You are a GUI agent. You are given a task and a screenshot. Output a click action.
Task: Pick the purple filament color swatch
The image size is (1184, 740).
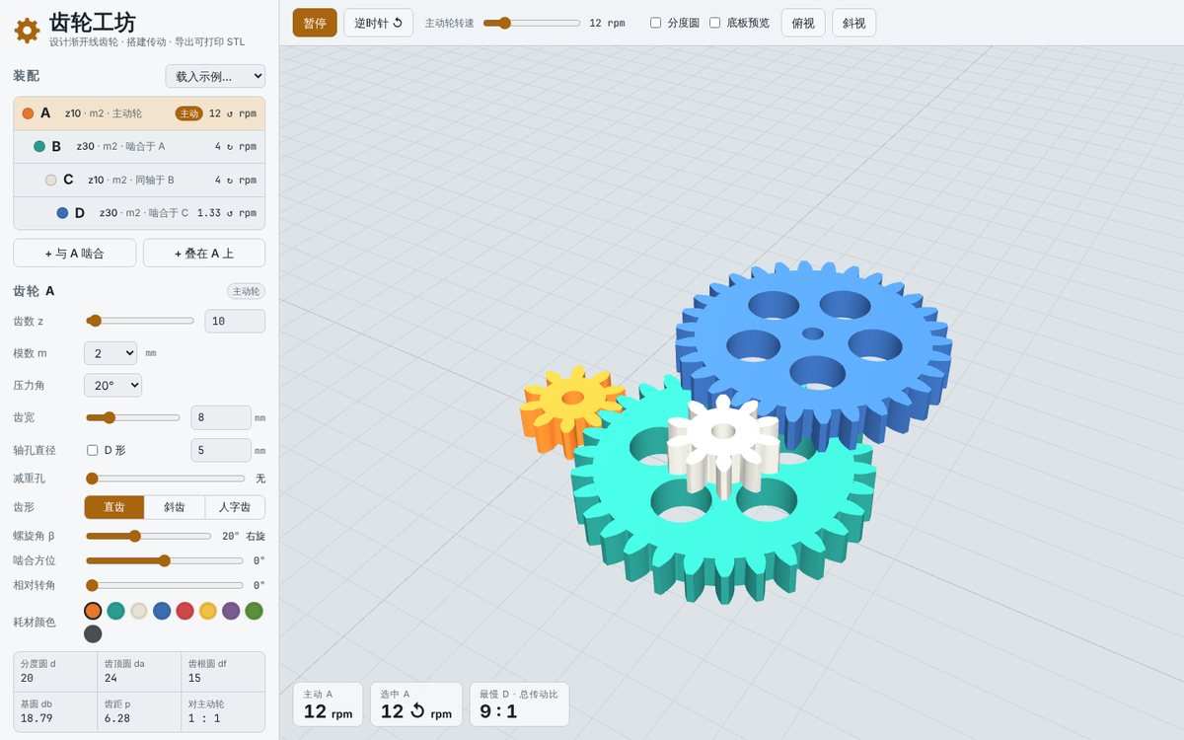tap(231, 611)
